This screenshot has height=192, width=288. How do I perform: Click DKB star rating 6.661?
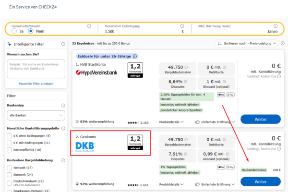point(138,185)
